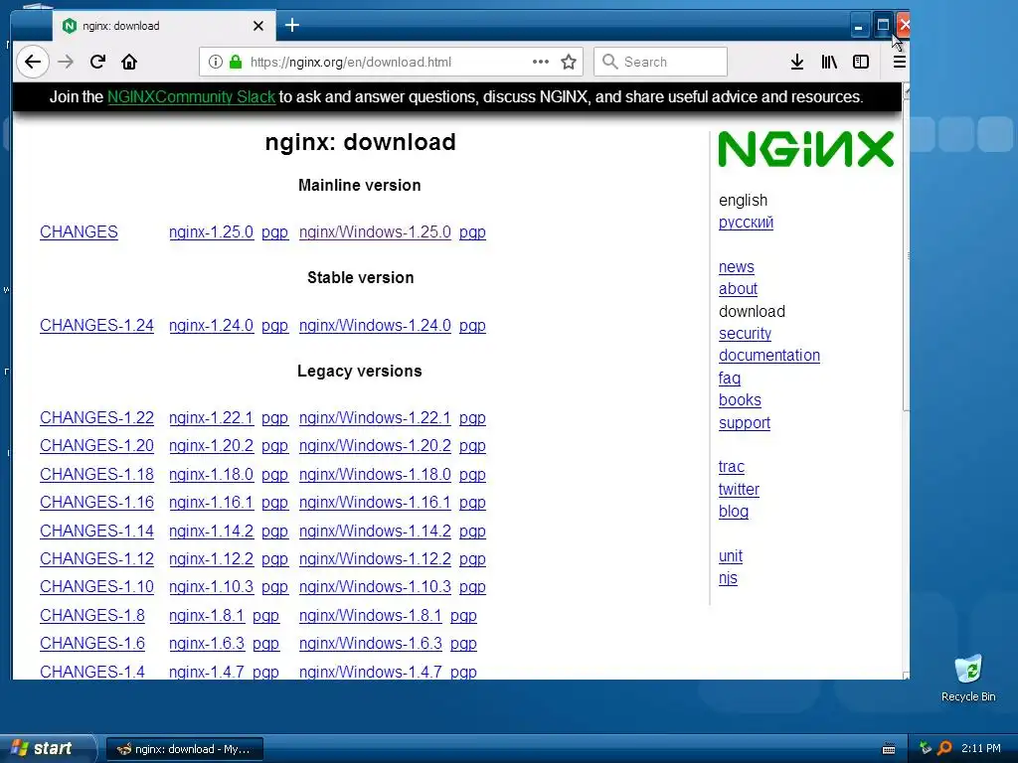1018x763 pixels.
Task: Open the documentation page
Action: point(769,356)
